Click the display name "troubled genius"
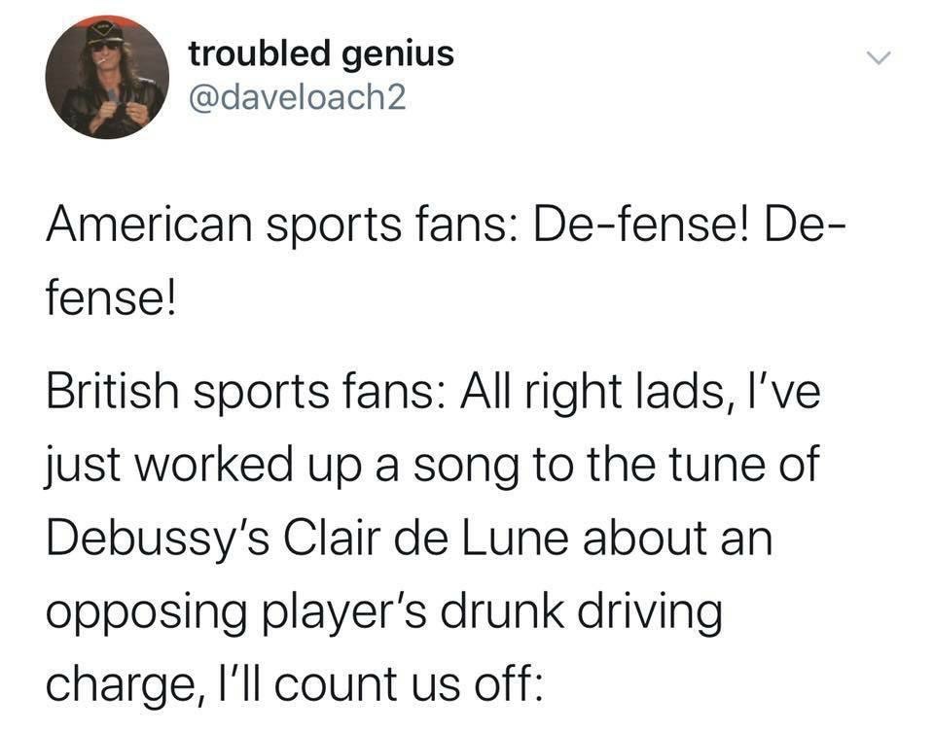 click(x=321, y=53)
